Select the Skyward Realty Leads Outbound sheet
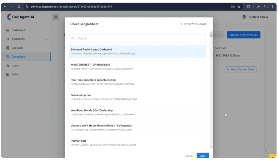 click(137, 51)
